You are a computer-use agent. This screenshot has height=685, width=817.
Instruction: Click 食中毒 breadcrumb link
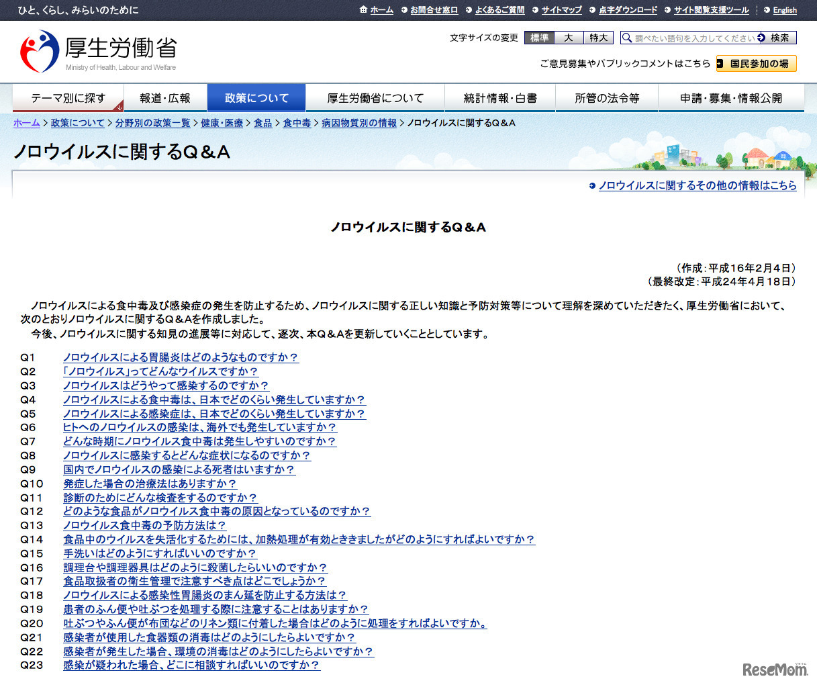(x=297, y=123)
